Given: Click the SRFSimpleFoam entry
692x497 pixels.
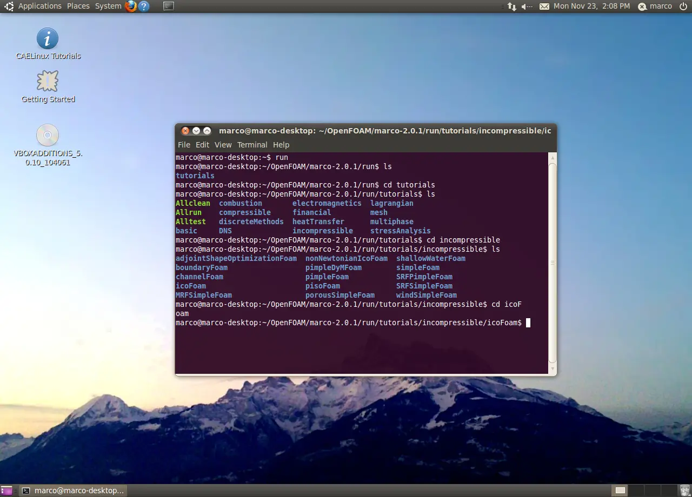Looking at the screenshot, I should pos(424,286).
